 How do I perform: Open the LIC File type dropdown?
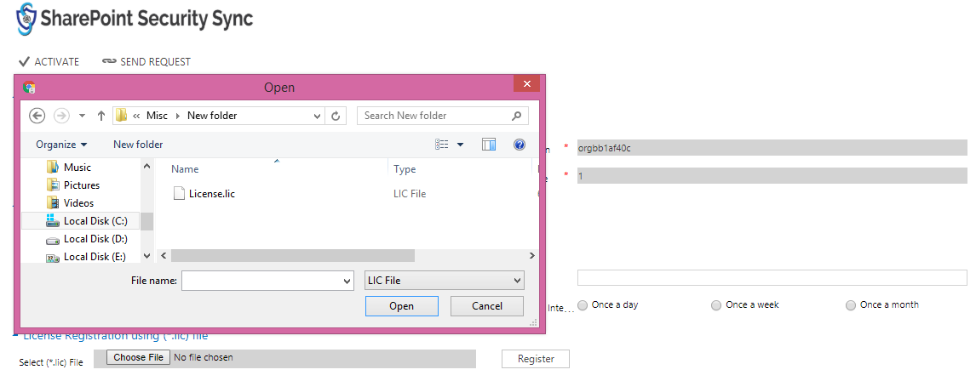444,281
